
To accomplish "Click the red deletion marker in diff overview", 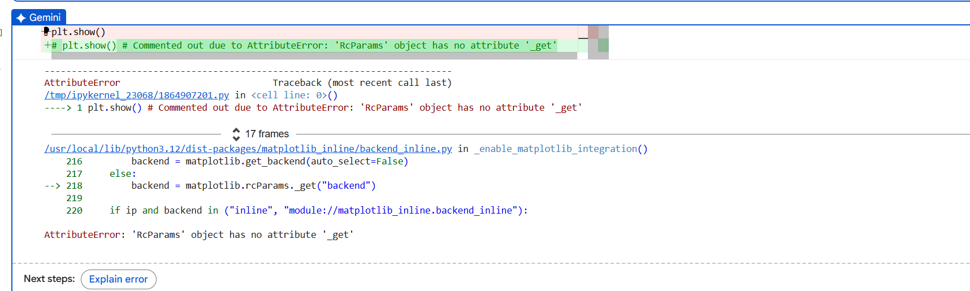I will 593,32.
